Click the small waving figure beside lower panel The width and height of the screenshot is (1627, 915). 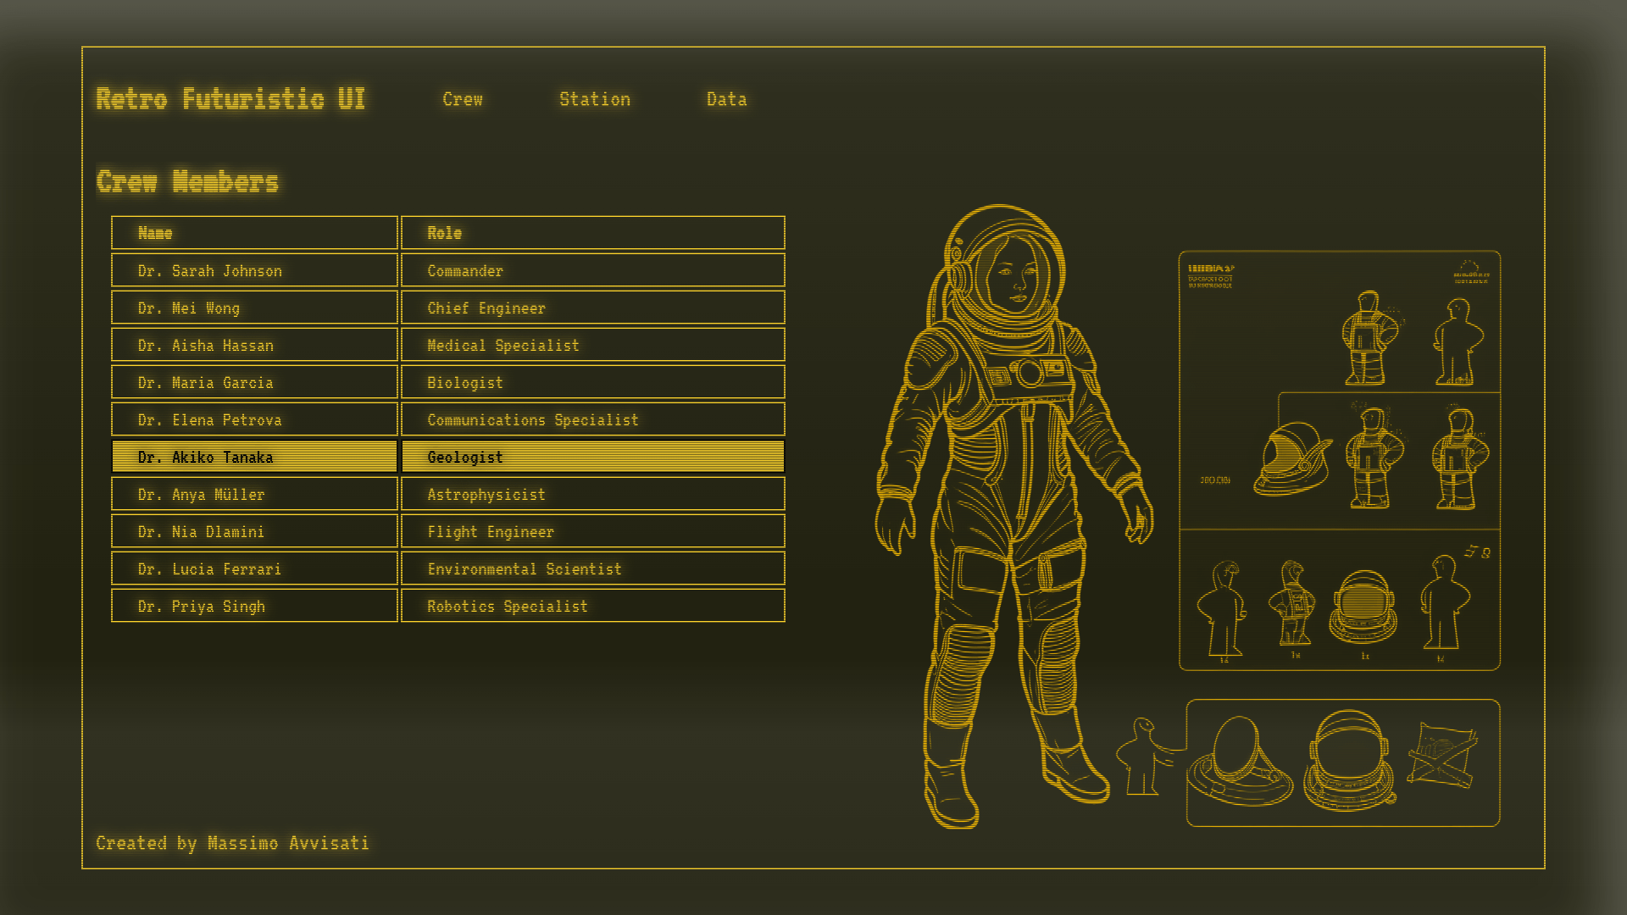pyautogui.click(x=1145, y=757)
